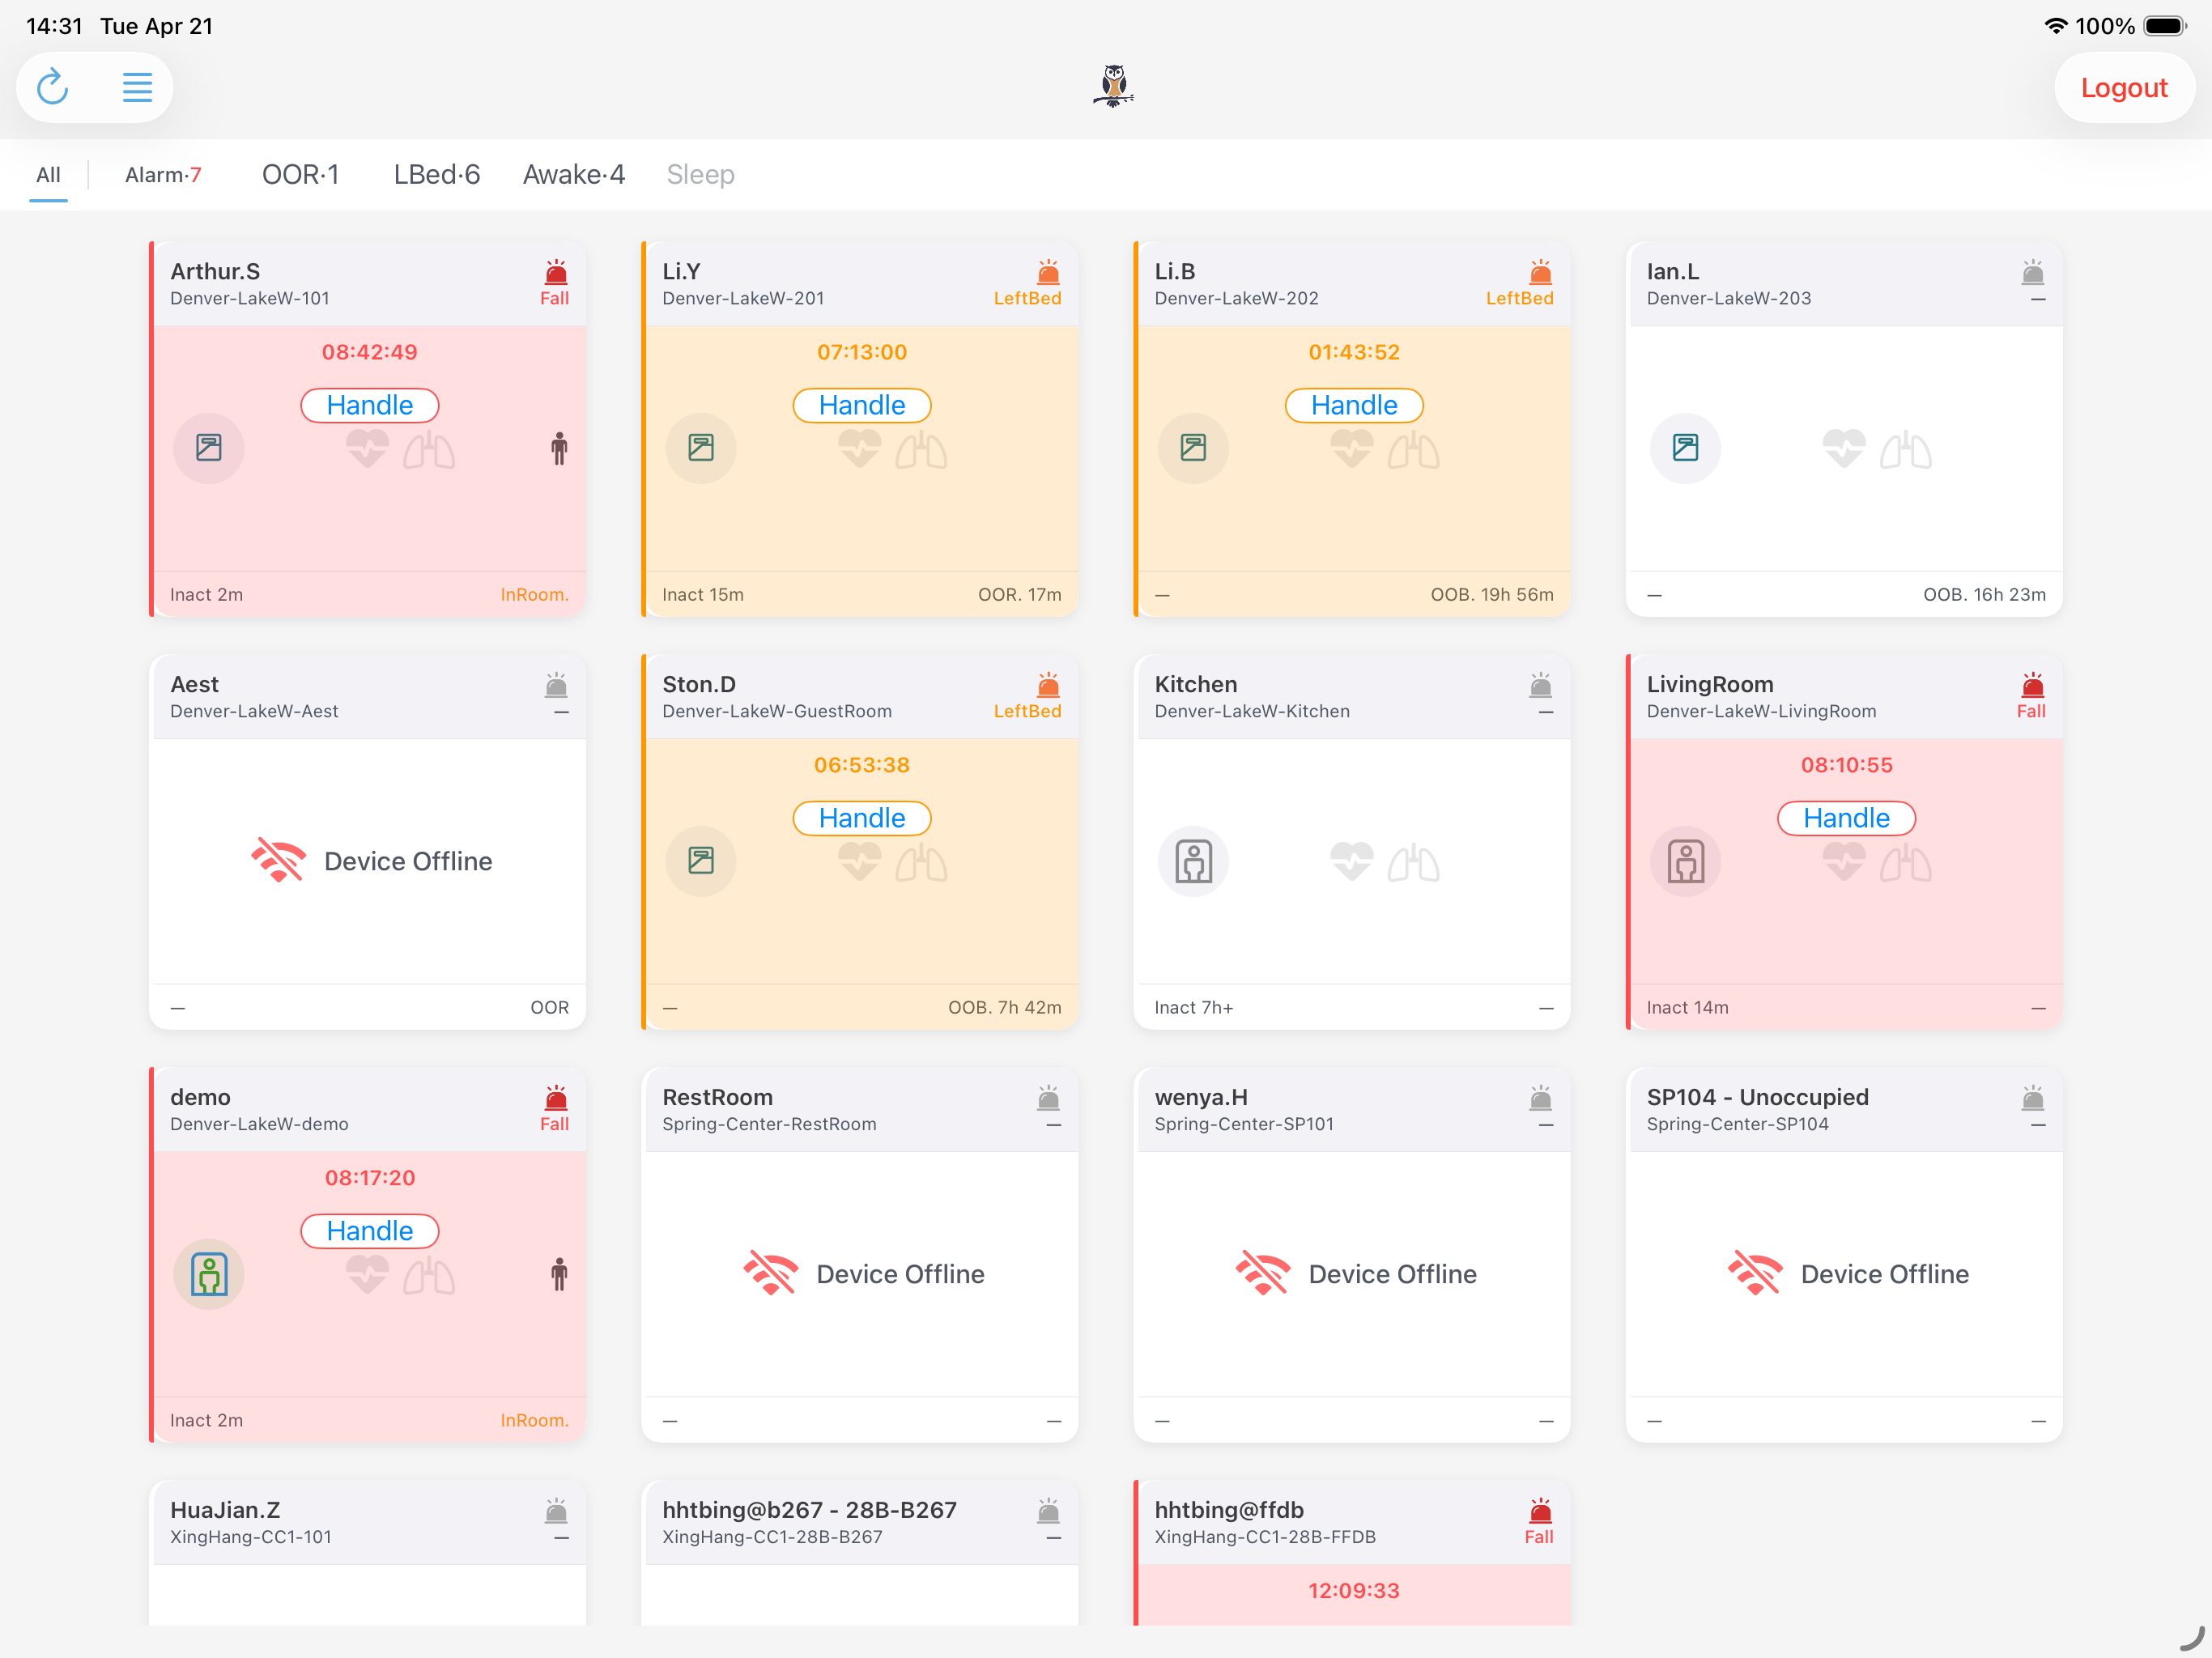Screen dimensions: 2212x1658
Task: Handle the LivingRoom fall alarm
Action: coord(1846,818)
